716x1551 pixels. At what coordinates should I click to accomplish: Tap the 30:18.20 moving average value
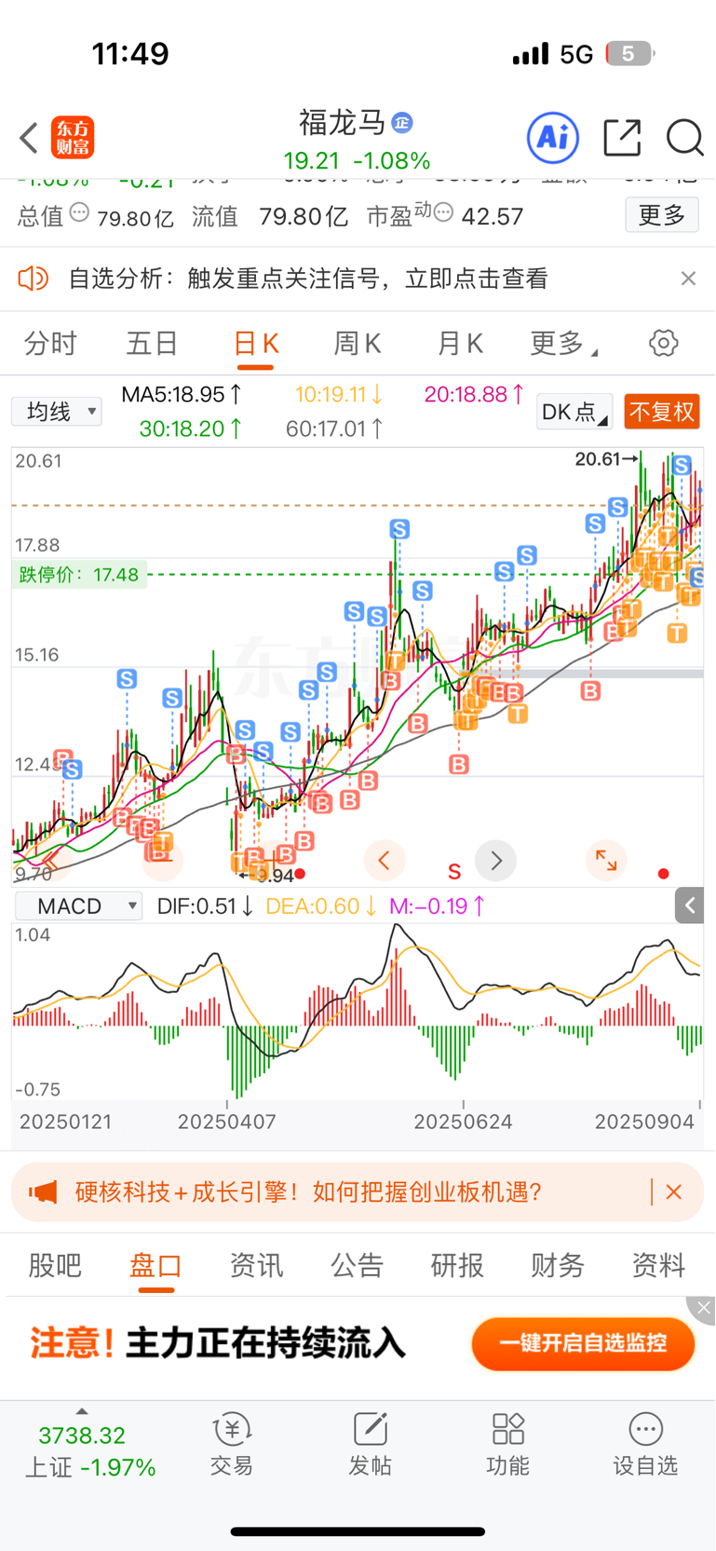click(191, 429)
